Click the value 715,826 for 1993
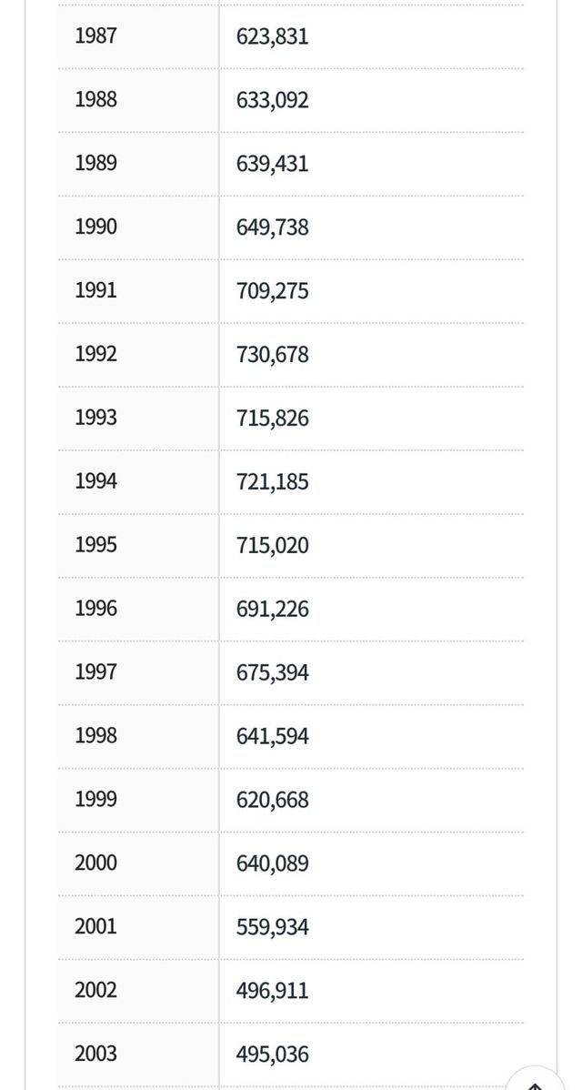Viewport: 582px width, 1090px height. (272, 419)
